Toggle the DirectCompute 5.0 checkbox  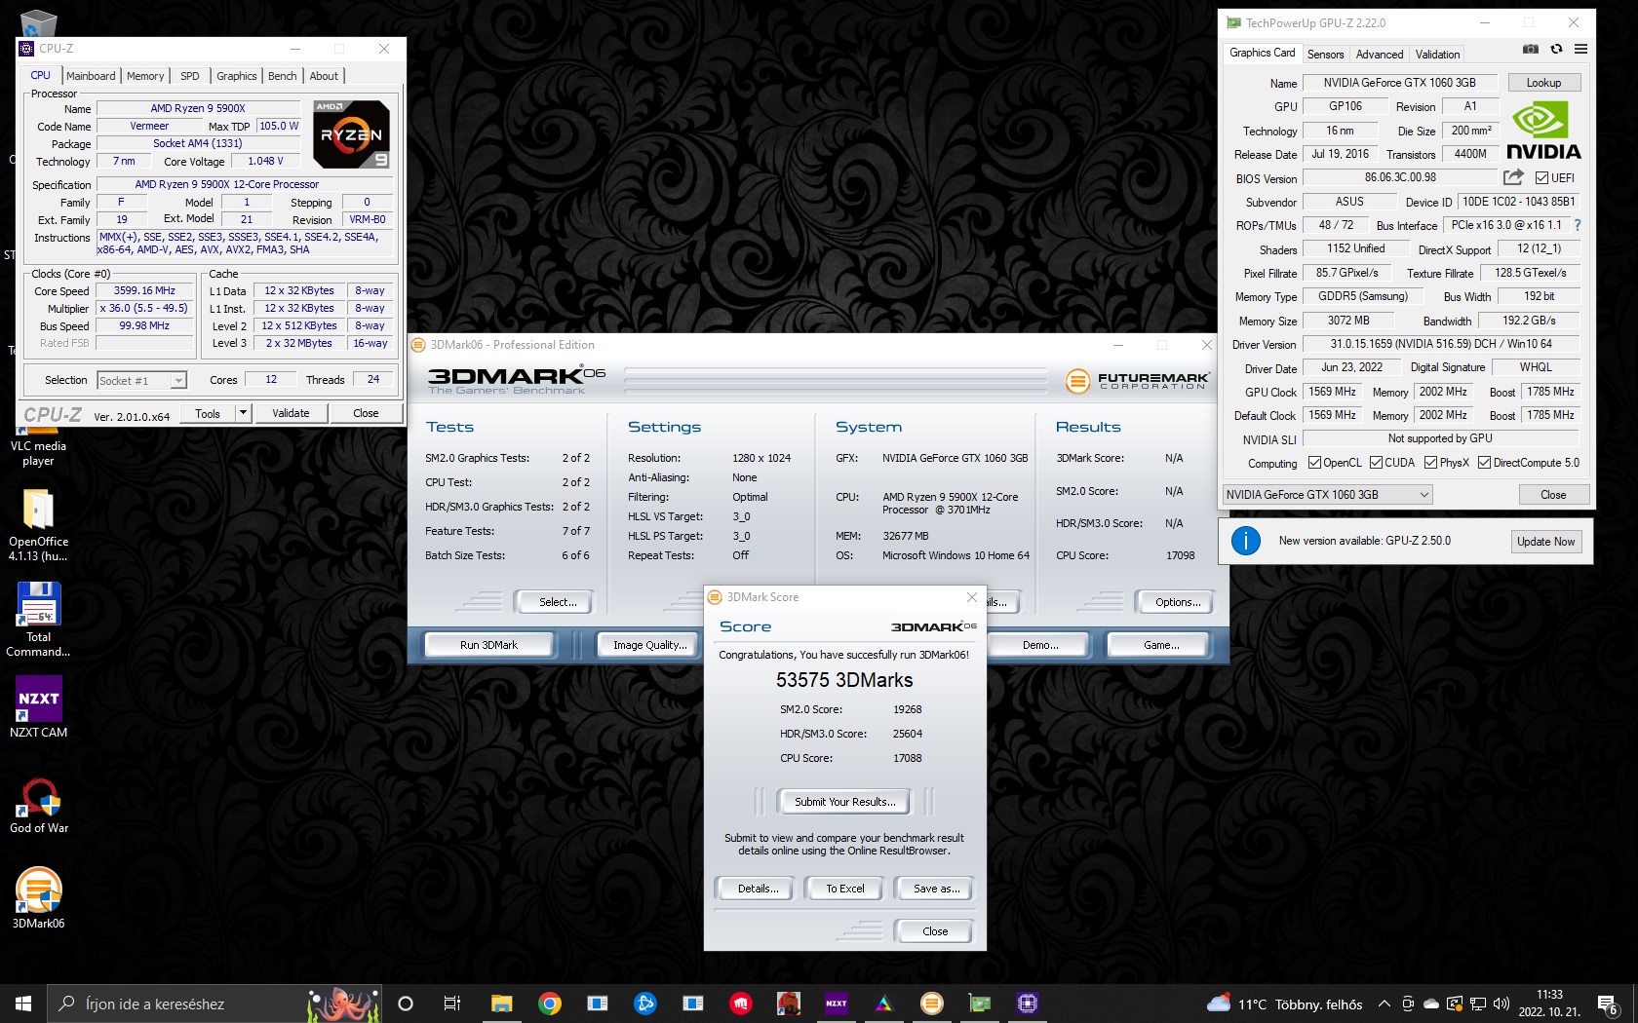pos(1484,463)
